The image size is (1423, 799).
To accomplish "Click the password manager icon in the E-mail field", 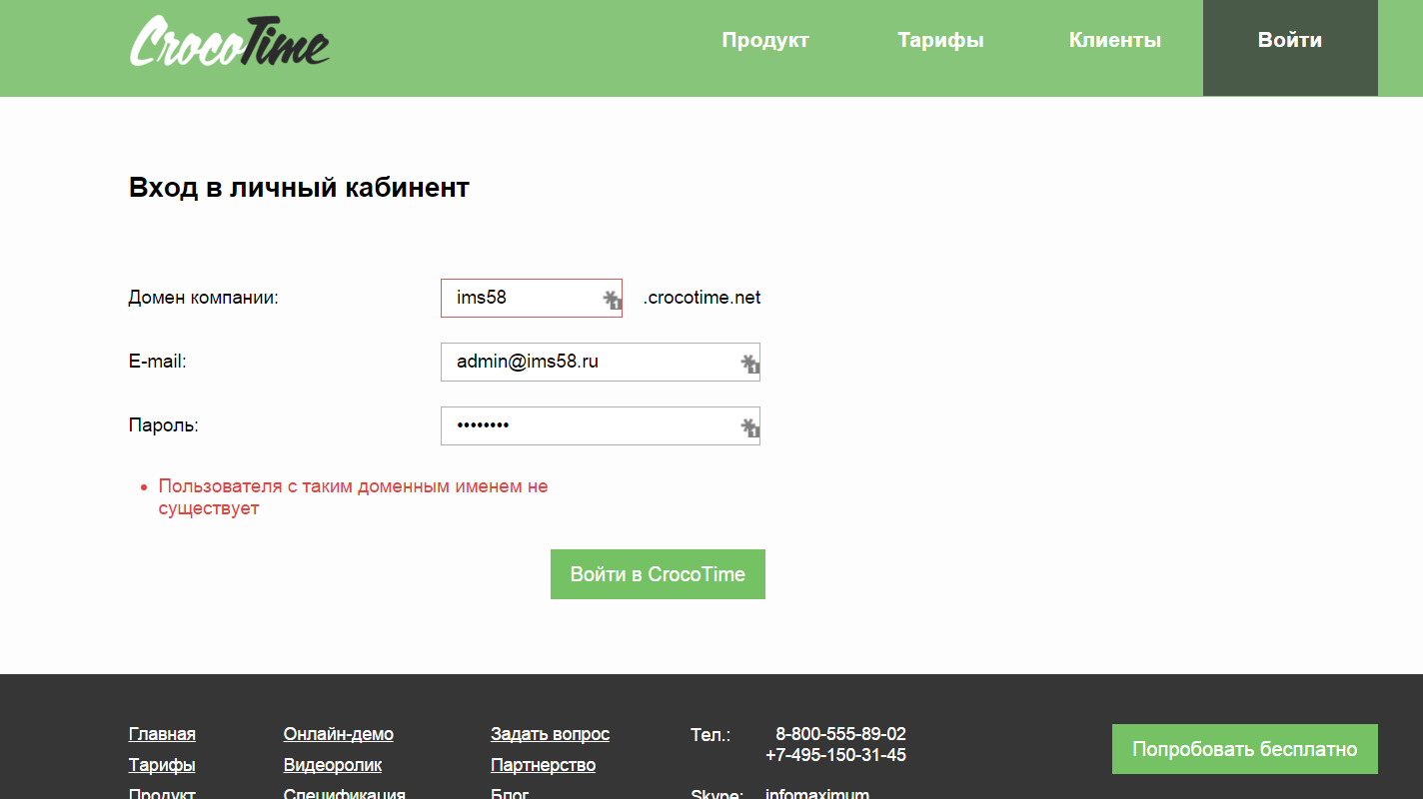I will (750, 364).
